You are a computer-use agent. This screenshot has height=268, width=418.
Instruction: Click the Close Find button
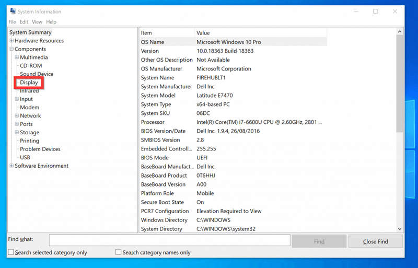click(x=376, y=241)
